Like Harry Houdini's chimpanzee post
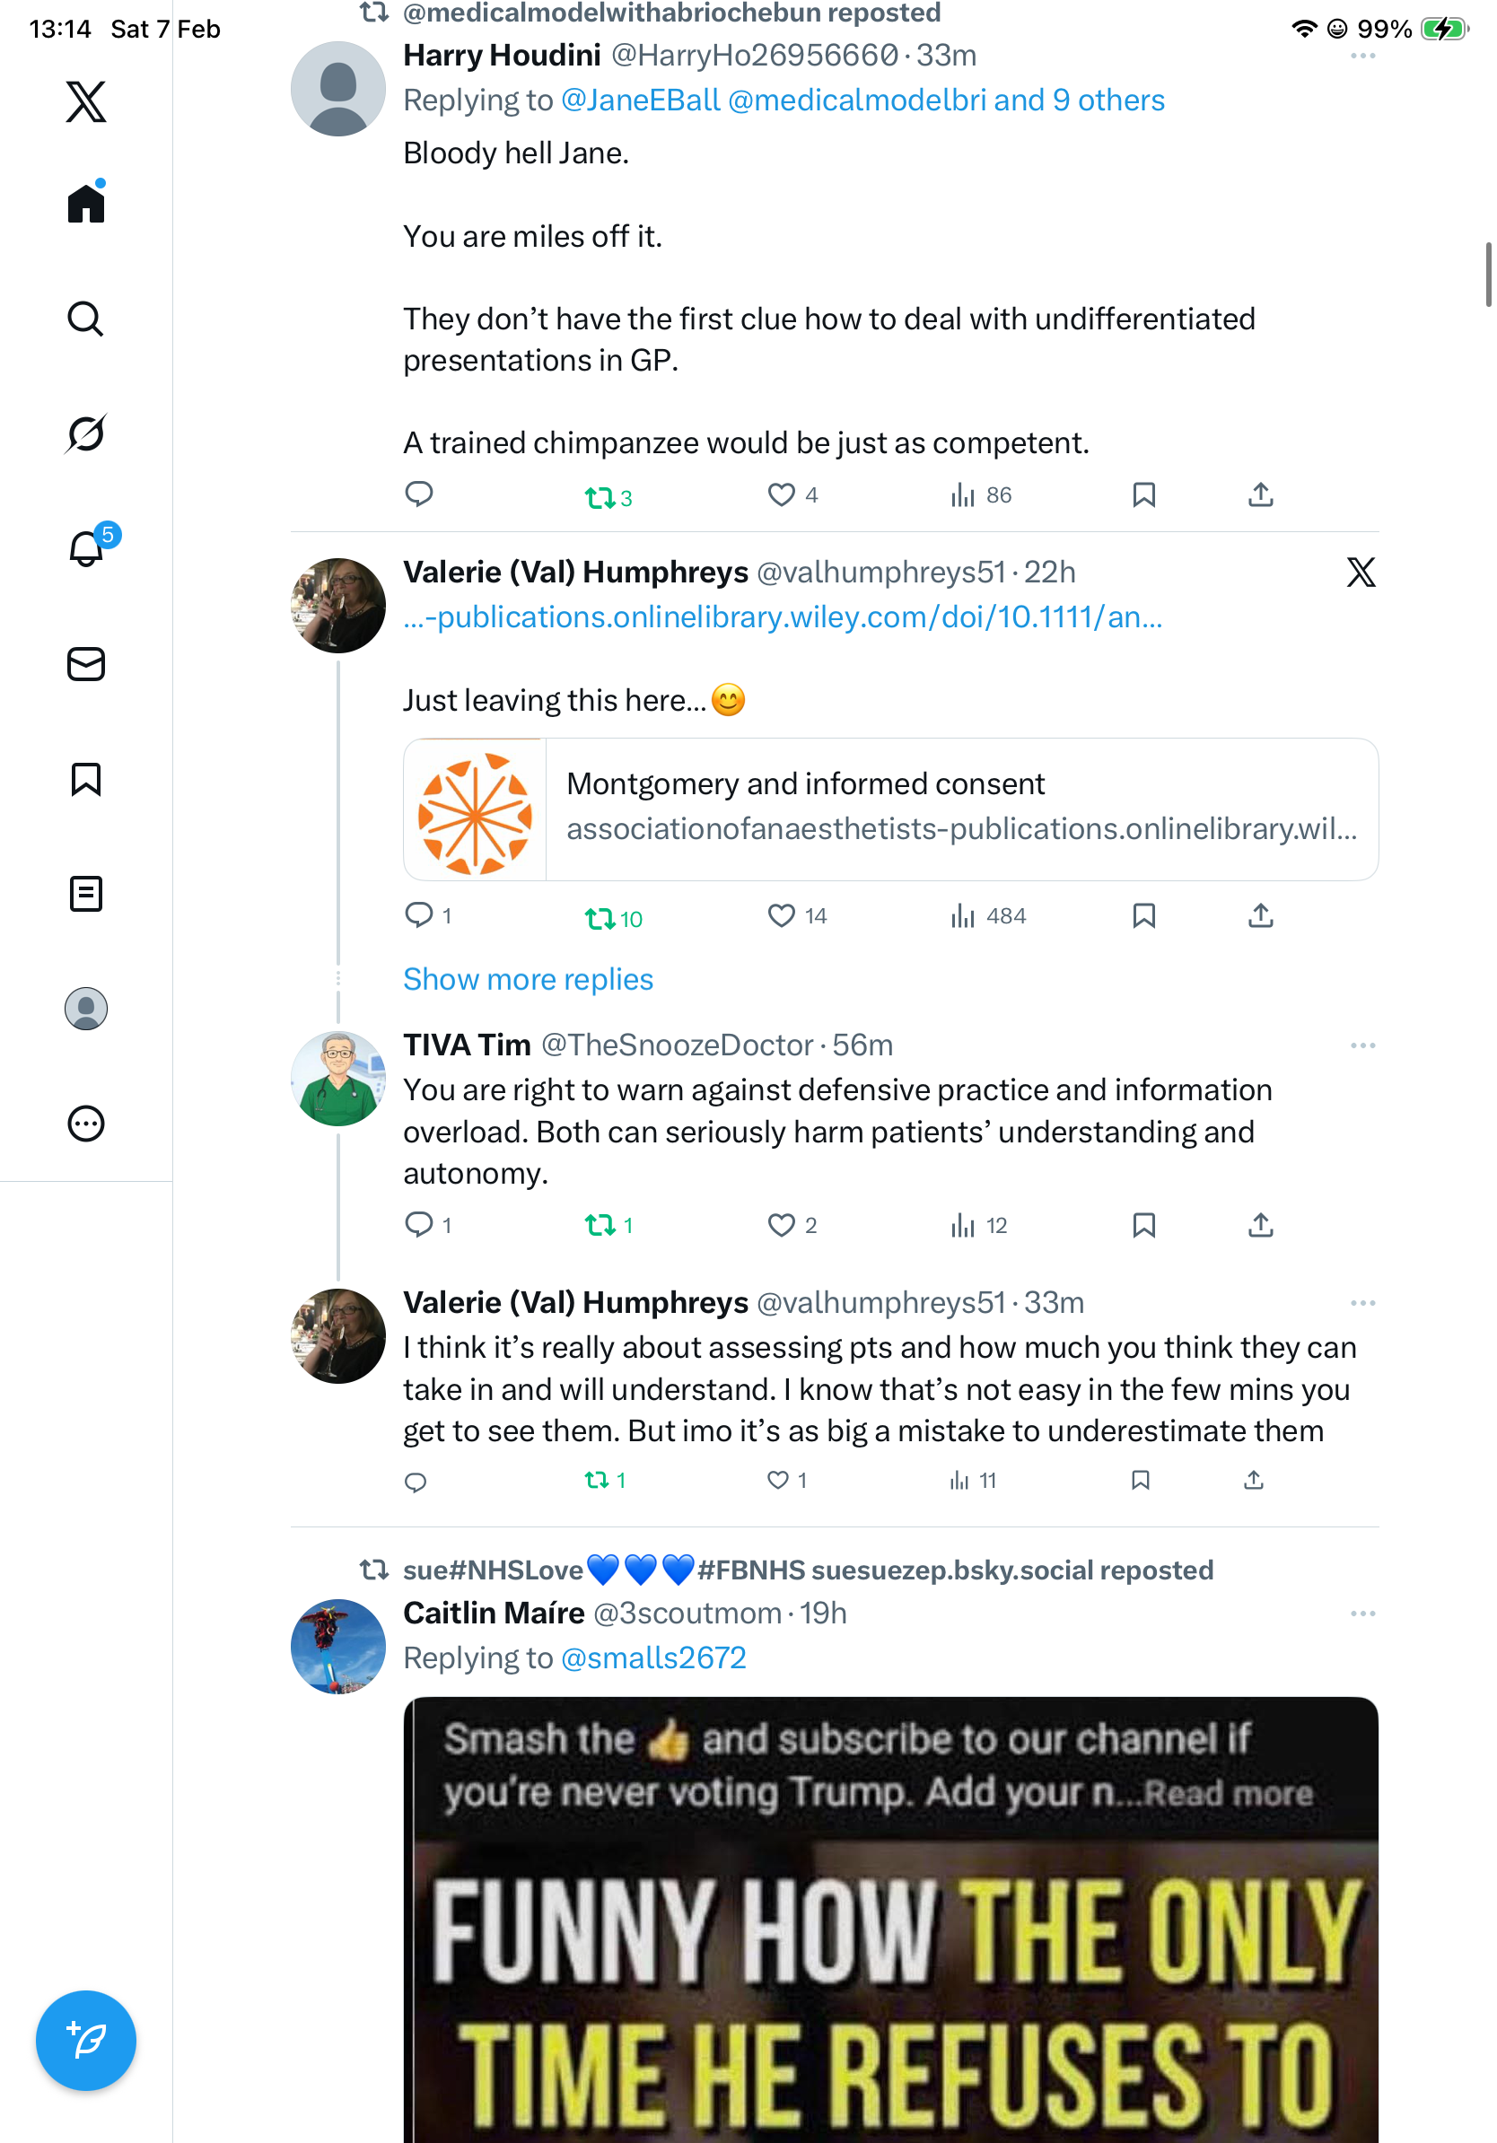This screenshot has height=2143, width=1497. tap(782, 494)
